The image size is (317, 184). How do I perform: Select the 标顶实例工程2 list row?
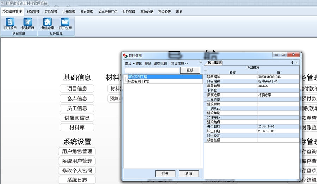pyautogui.click(x=165, y=81)
